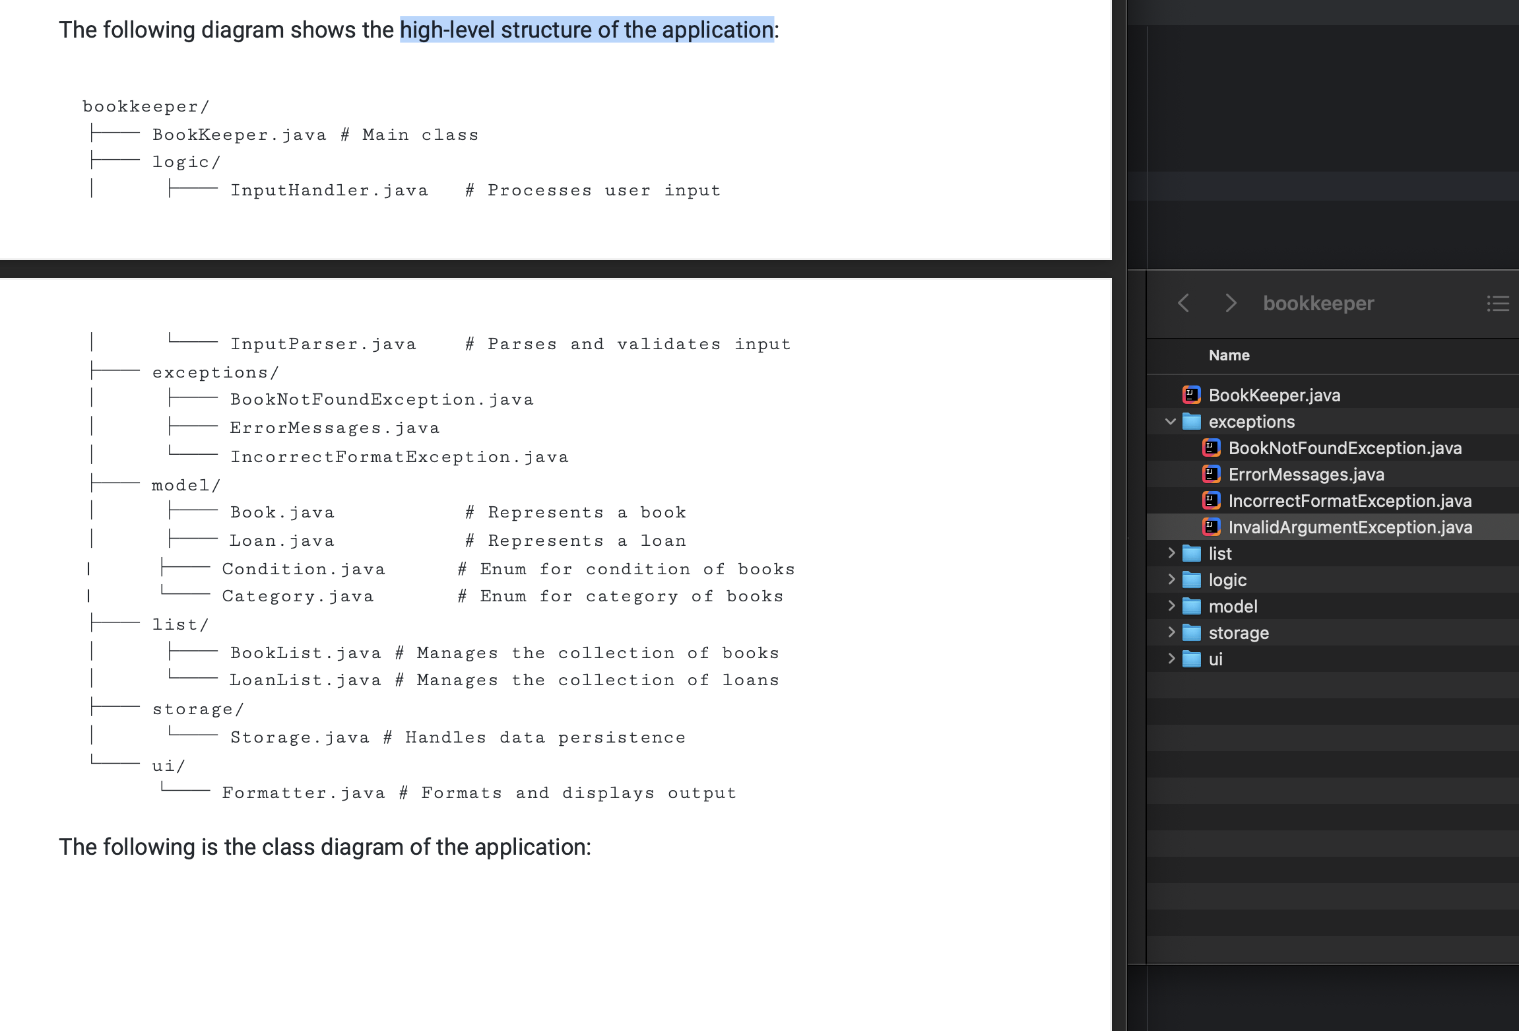Select the InvalidArgumentException.java file name

point(1350,527)
